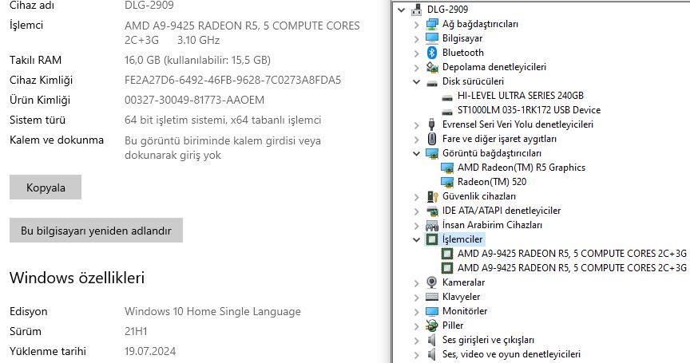Select AMD Radeon(TM) R5 Graphics label
The image size is (690, 363).
pyautogui.click(x=521, y=168)
